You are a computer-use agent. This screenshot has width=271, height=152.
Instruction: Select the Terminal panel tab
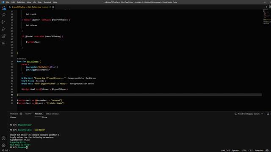point(39,114)
